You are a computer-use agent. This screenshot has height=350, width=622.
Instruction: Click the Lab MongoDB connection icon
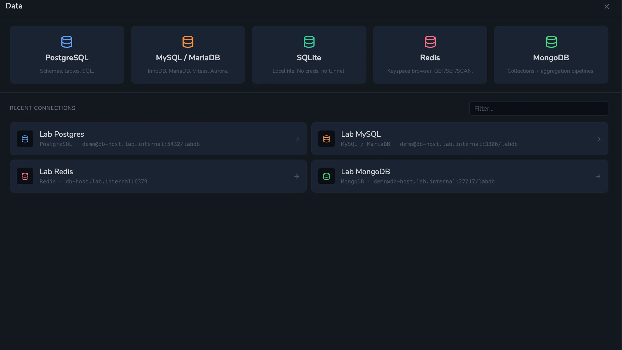coord(326,176)
